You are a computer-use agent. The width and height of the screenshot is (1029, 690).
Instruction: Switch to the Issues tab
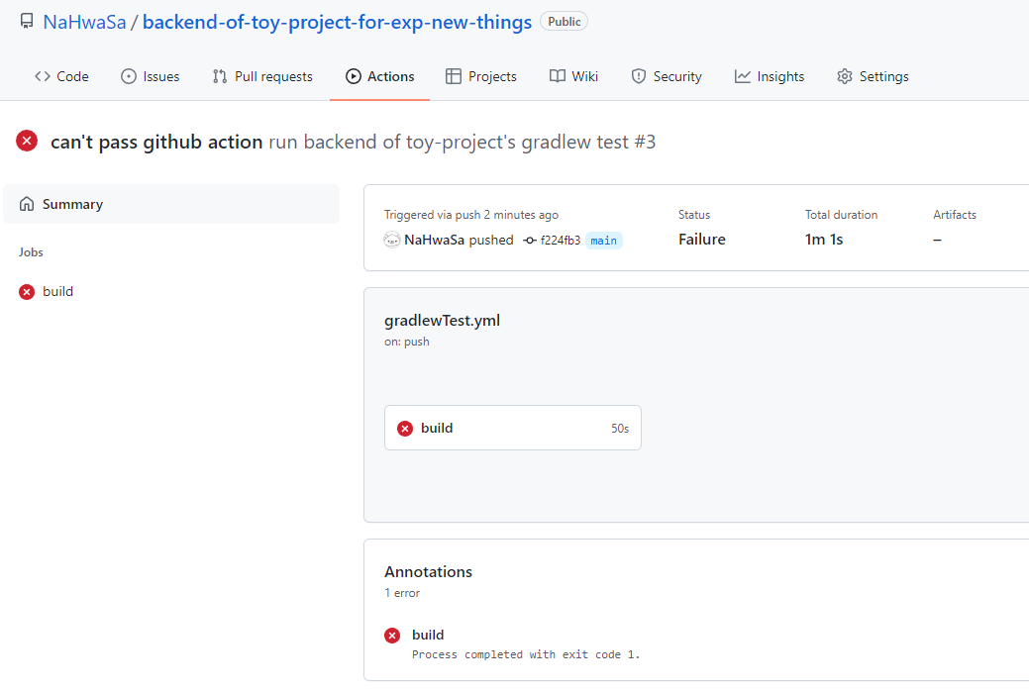pos(151,76)
